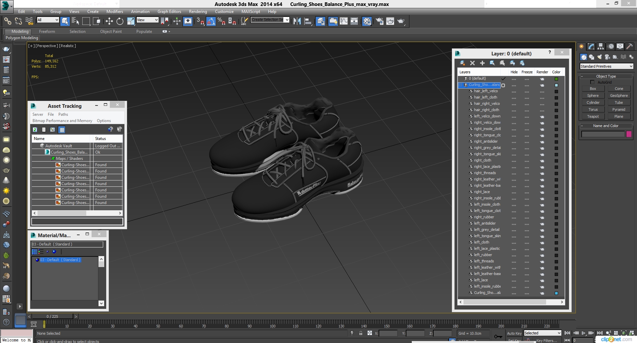Open the Graph Editors menu

click(169, 11)
